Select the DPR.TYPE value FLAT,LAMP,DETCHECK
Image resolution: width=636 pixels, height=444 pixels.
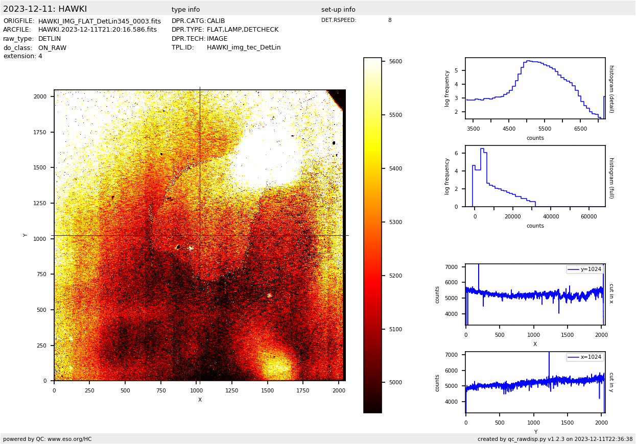(x=242, y=30)
